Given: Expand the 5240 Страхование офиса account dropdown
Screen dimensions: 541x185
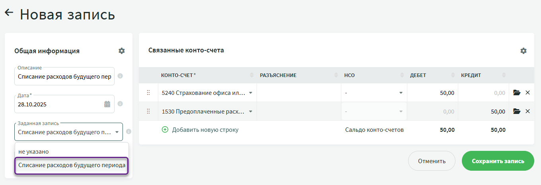Looking at the screenshot, I should point(251,93).
